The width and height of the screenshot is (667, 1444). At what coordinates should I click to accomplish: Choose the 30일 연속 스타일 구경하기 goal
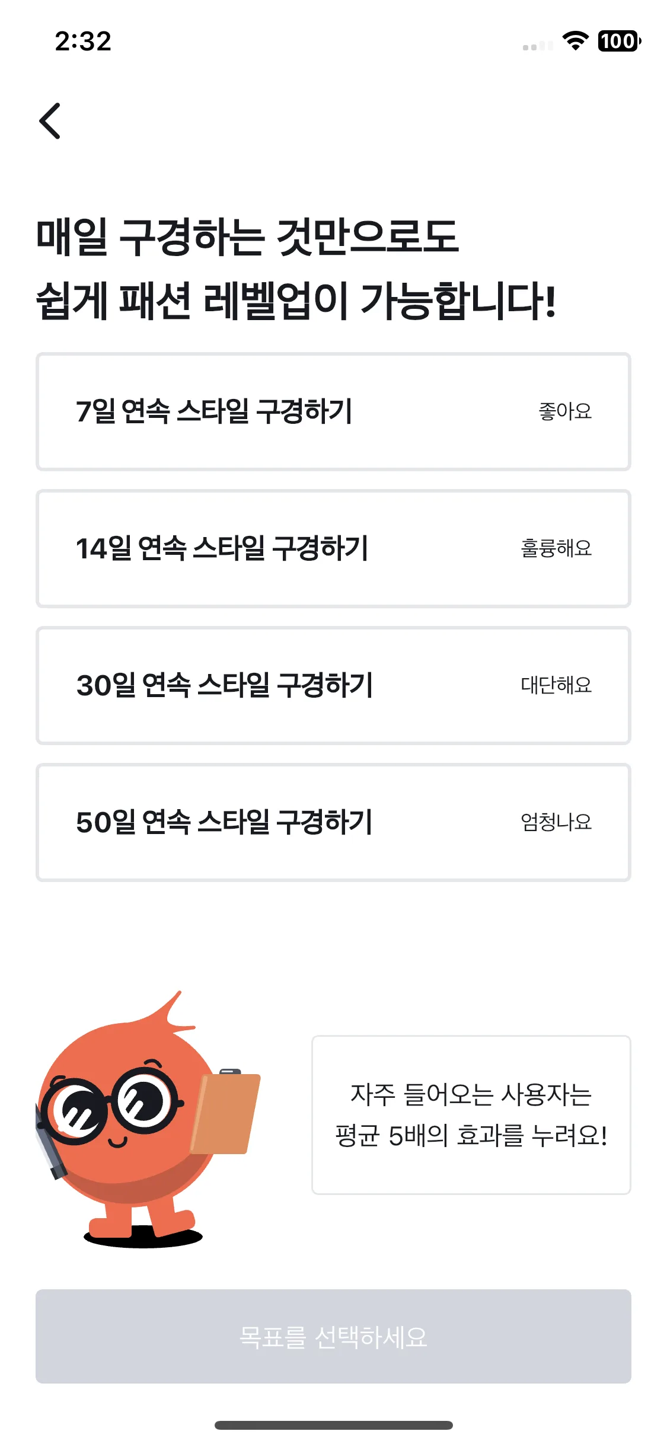pos(333,685)
